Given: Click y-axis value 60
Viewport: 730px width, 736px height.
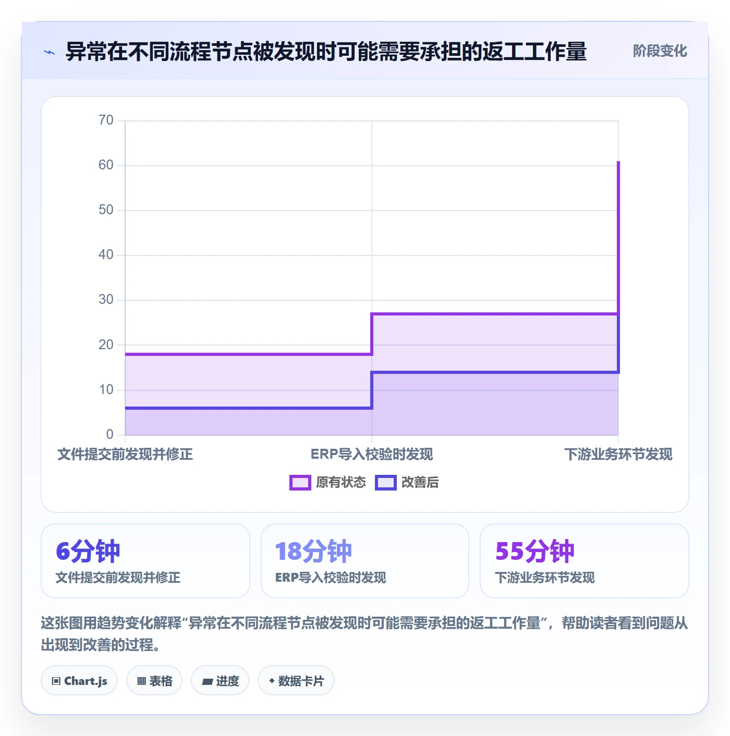Looking at the screenshot, I should click(x=106, y=165).
